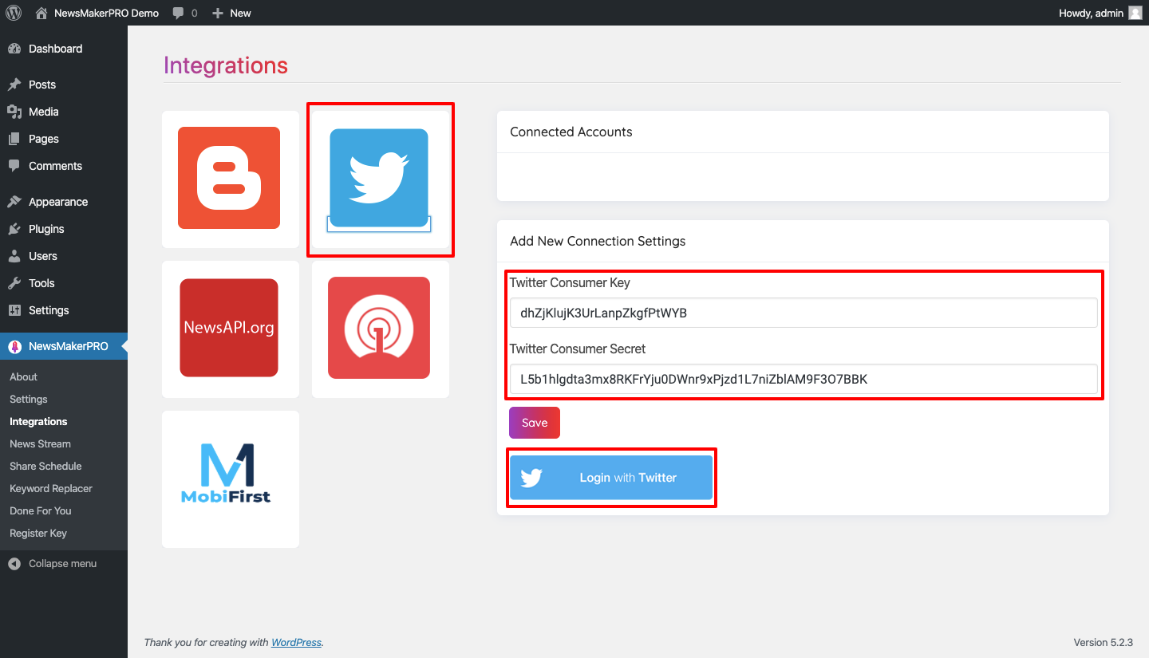Select the OneSignal integration tile
The height and width of the screenshot is (658, 1149).
[x=379, y=328]
